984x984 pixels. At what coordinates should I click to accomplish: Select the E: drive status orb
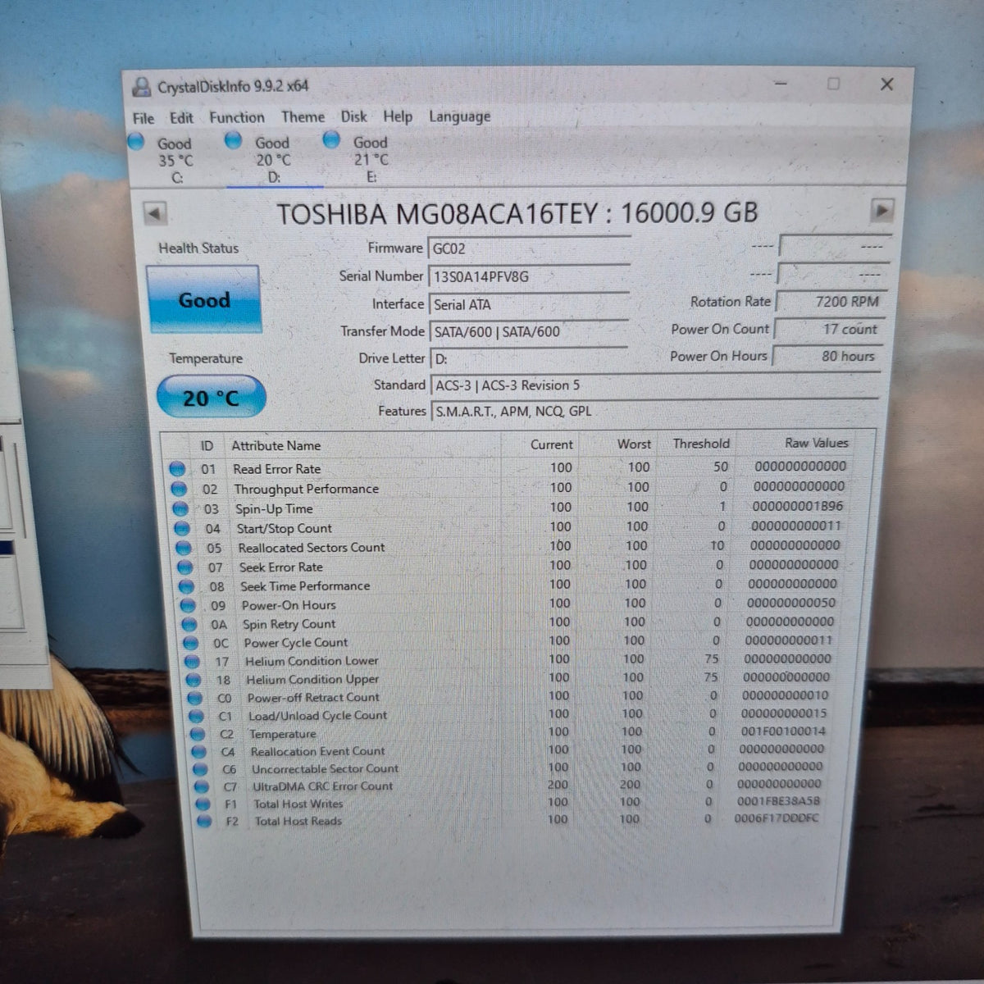pyautogui.click(x=331, y=139)
